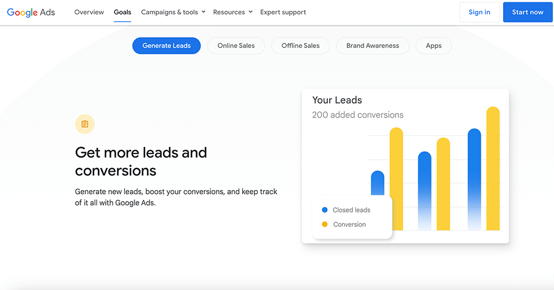Expand the Campaigns & tools dropdown
554x290 pixels.
click(x=173, y=12)
